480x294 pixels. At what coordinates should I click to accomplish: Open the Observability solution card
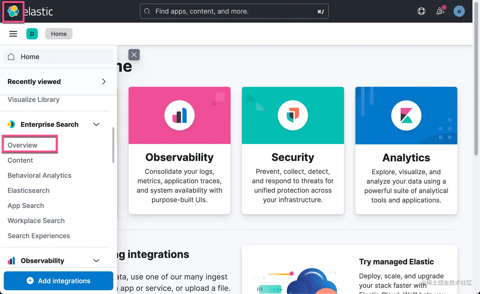coord(179,150)
